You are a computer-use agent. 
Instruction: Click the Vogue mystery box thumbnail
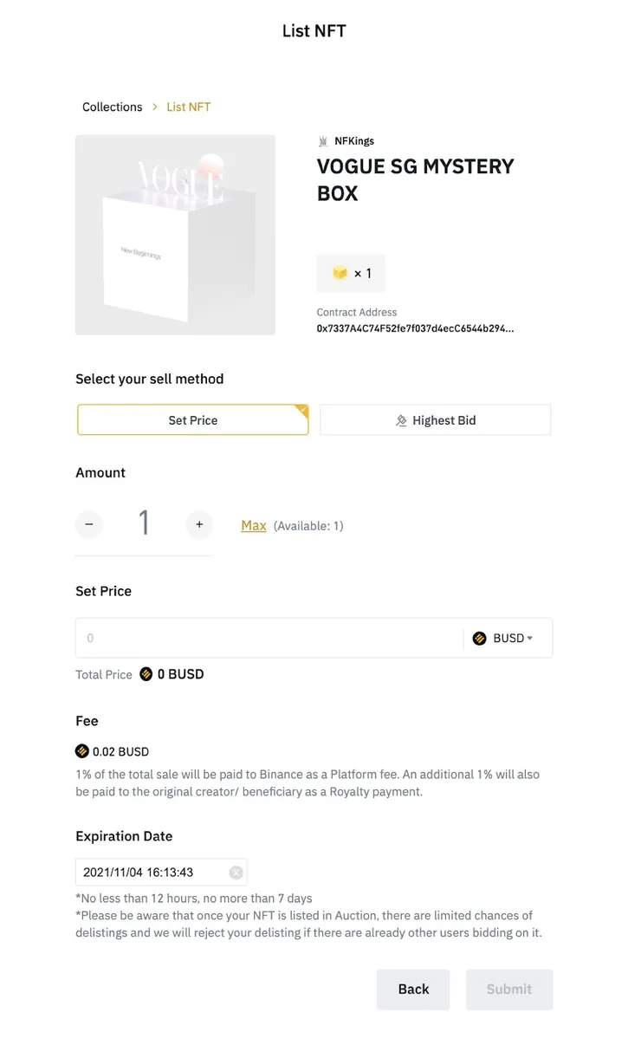tap(175, 235)
